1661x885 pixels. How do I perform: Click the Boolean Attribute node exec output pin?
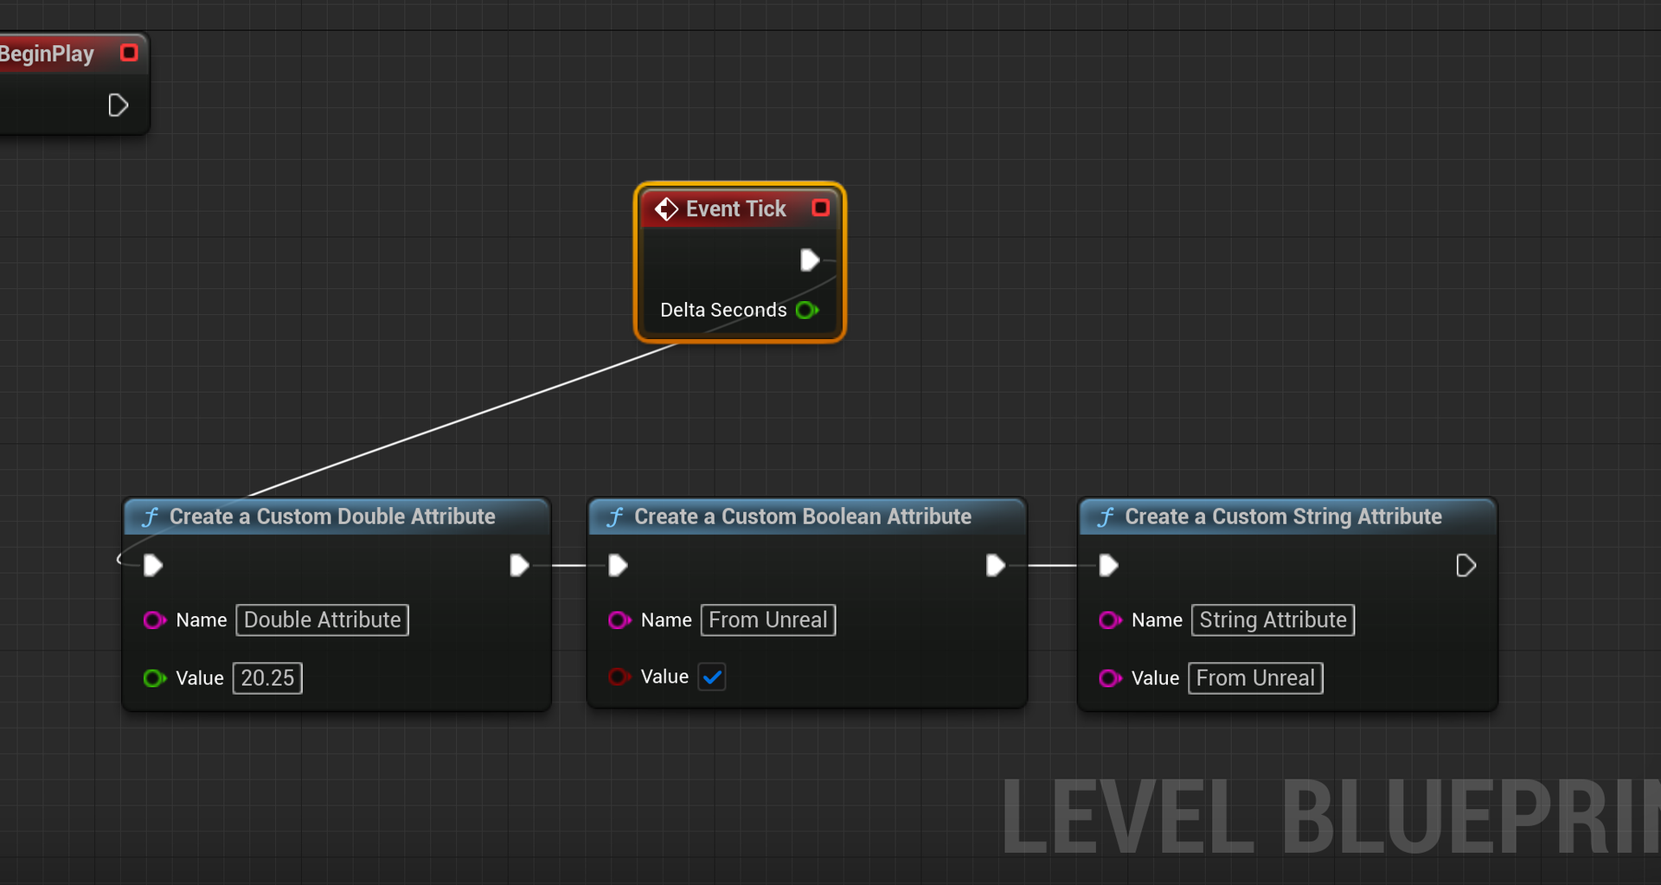coord(995,566)
